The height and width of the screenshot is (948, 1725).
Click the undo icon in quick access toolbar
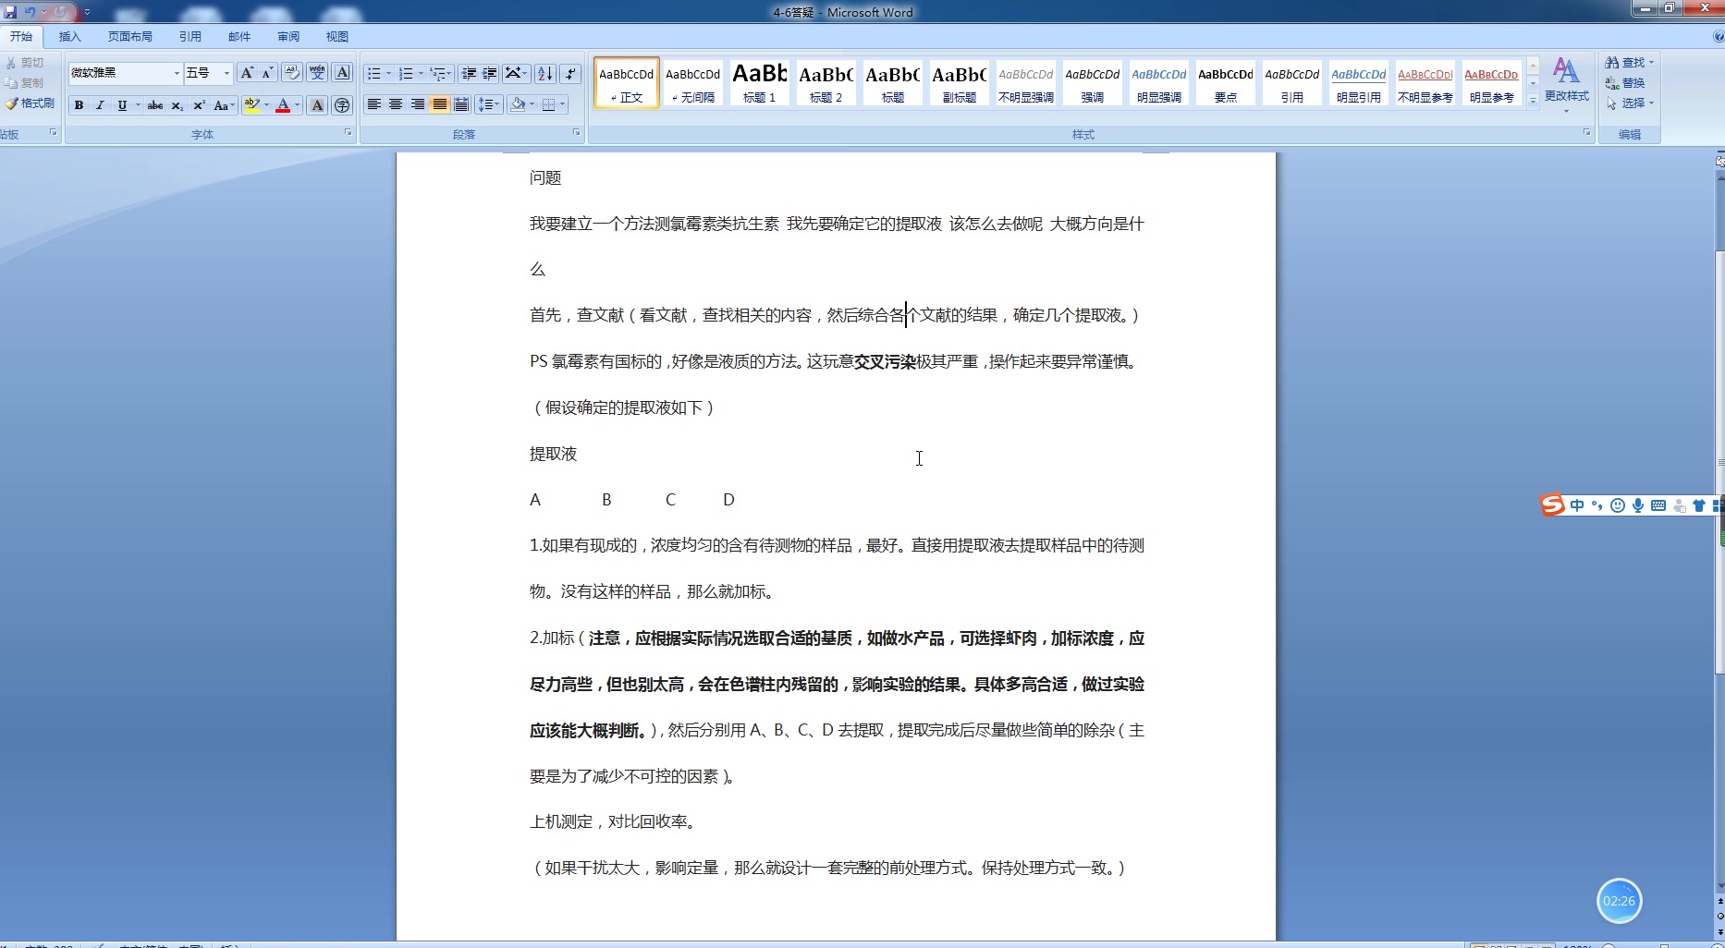click(x=30, y=12)
